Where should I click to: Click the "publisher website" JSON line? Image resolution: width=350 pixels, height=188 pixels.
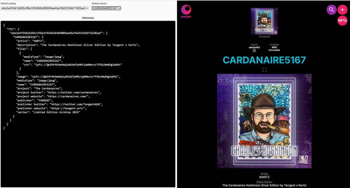52,108
